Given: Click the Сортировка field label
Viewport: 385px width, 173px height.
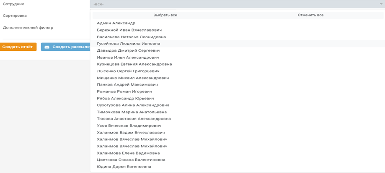Looking at the screenshot, I should (15, 16).
